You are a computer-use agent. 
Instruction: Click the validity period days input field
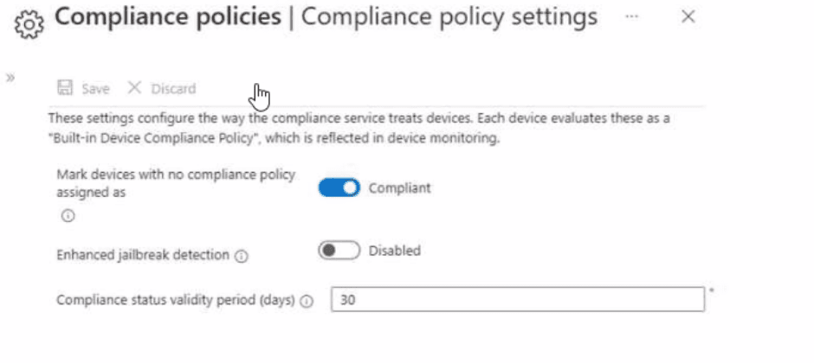pyautogui.click(x=518, y=300)
